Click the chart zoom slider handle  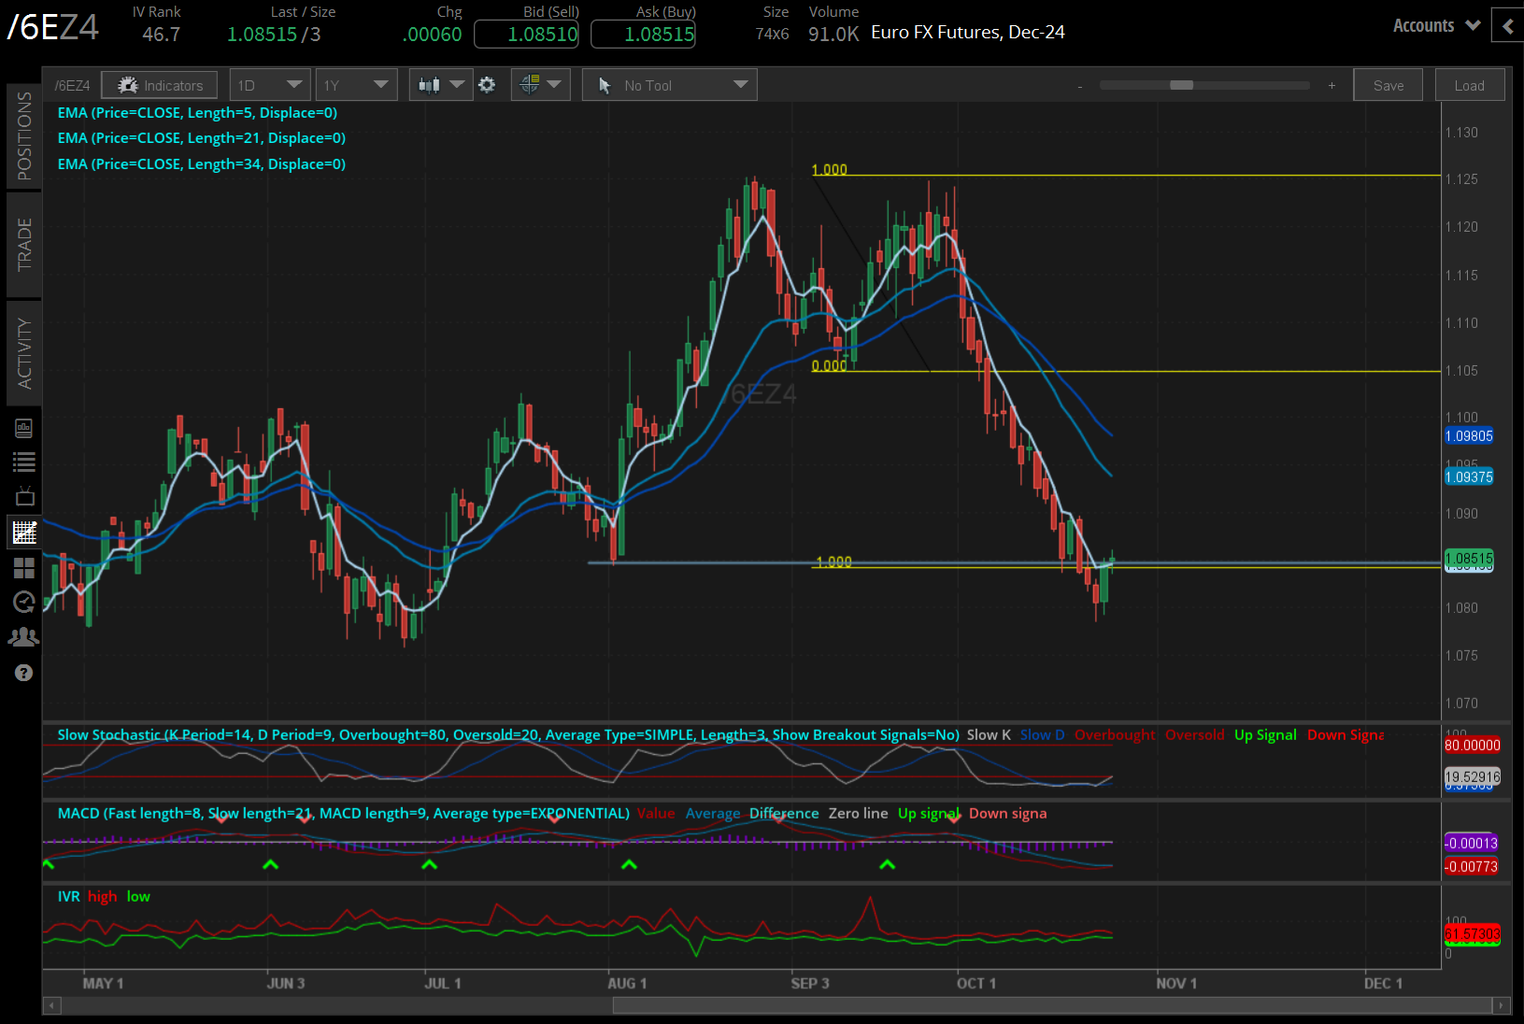click(1181, 85)
